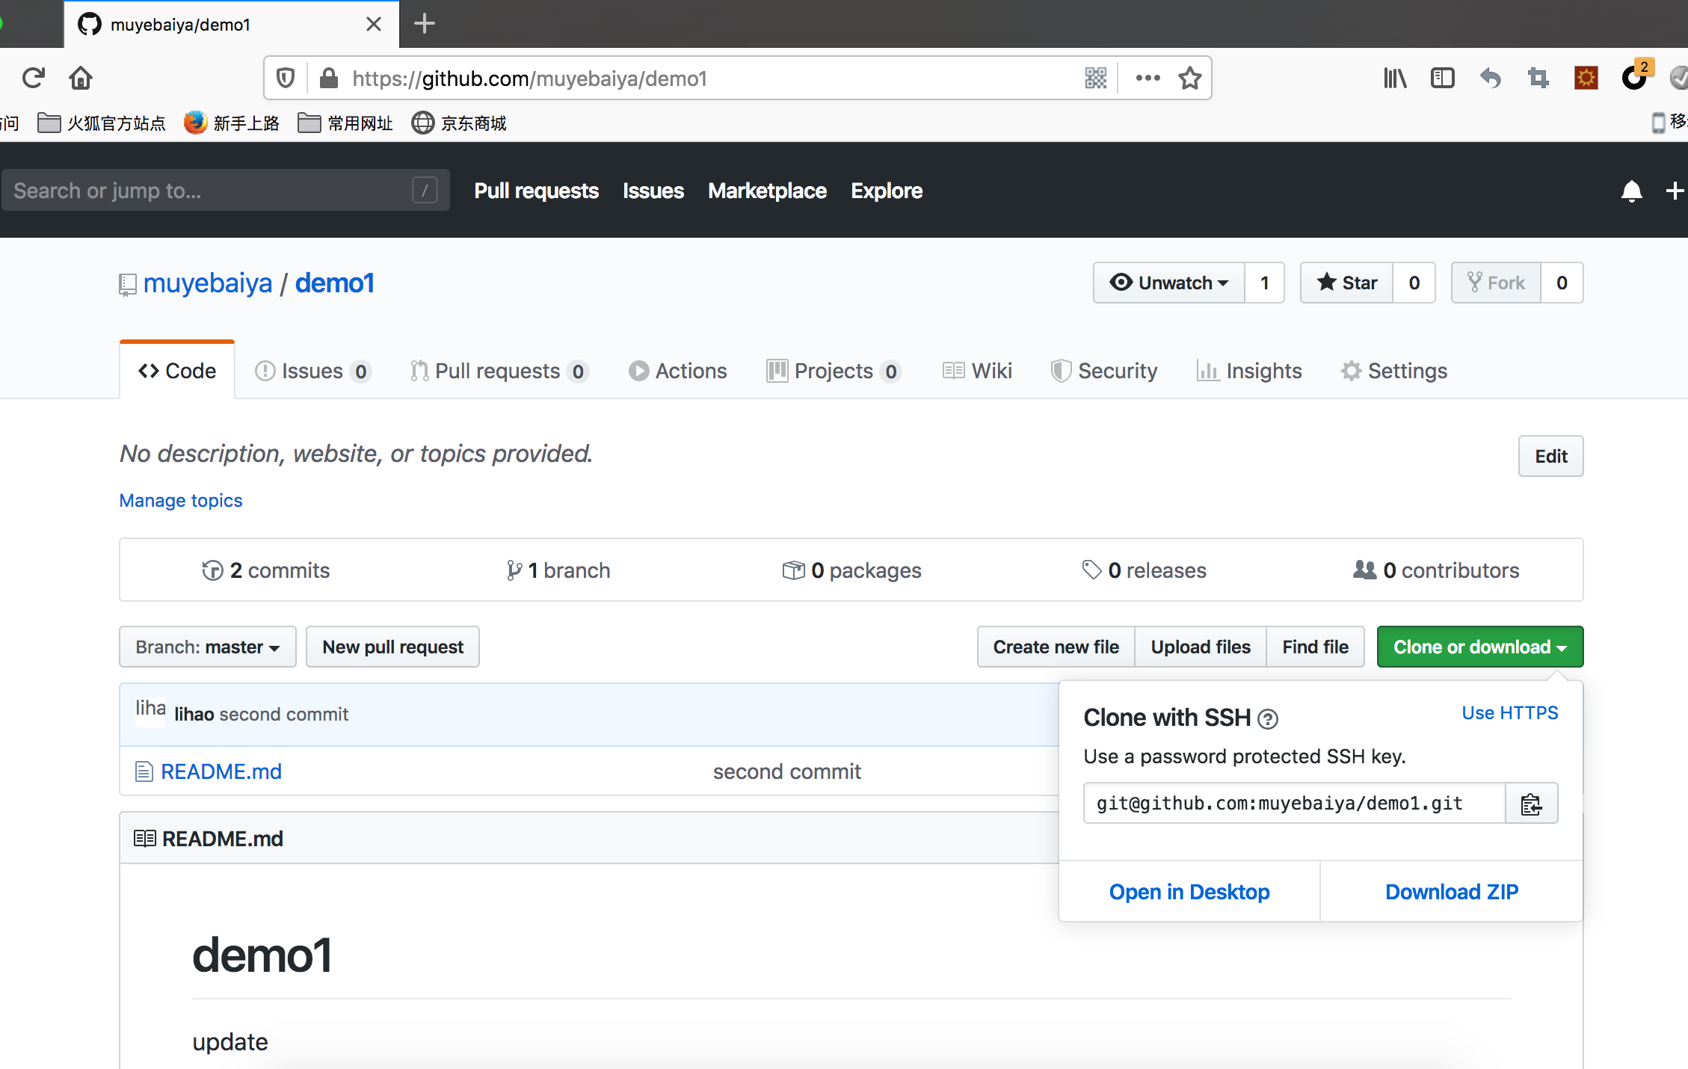Open the 常用网址 bookmark folder
Image resolution: width=1688 pixels, height=1069 pixels.
(x=345, y=123)
